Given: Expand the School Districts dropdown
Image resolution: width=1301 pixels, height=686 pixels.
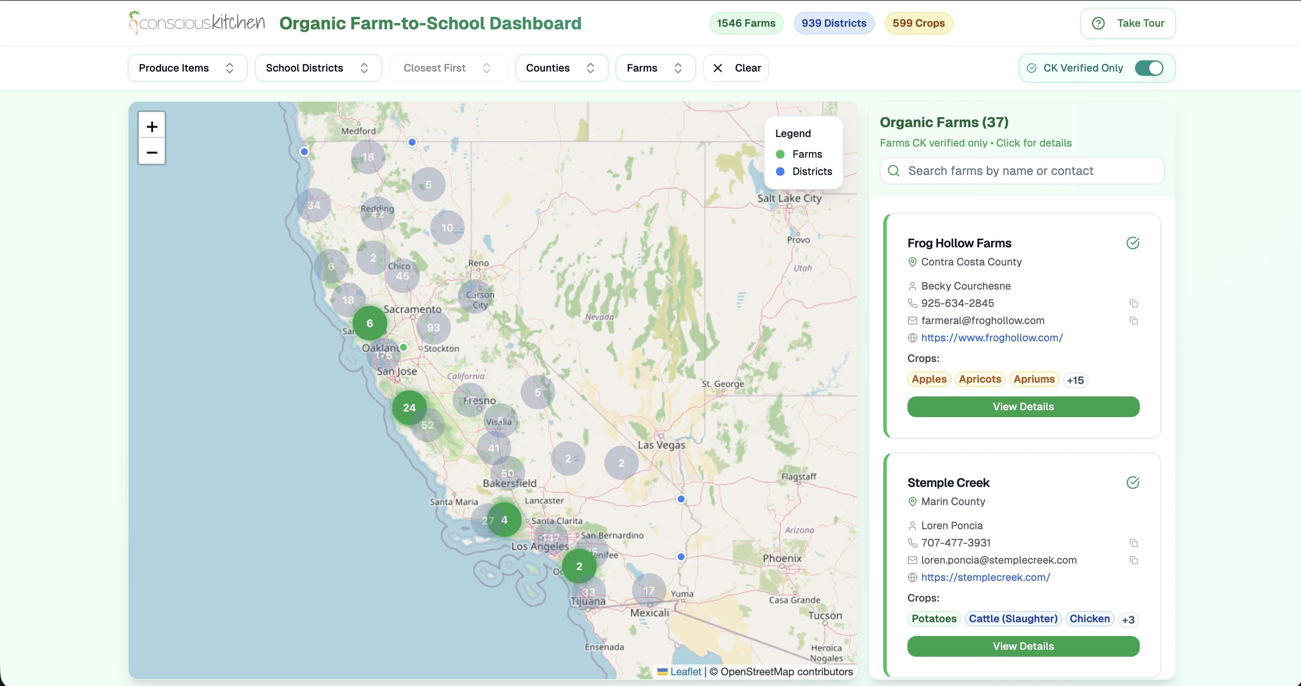Looking at the screenshot, I should pyautogui.click(x=318, y=68).
